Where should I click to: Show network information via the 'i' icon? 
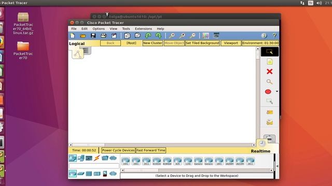tap(264, 36)
